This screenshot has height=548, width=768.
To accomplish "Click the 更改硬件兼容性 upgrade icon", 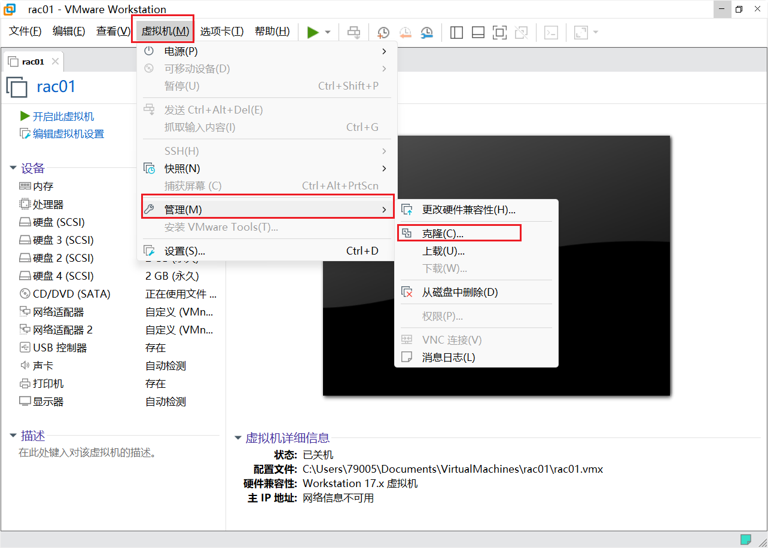I will click(407, 210).
